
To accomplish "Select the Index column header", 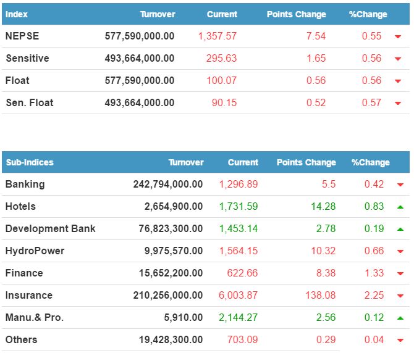I will click(17, 14).
